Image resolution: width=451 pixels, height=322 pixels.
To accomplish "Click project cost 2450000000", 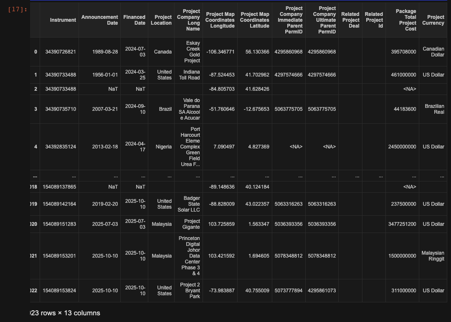I will coord(402,147).
